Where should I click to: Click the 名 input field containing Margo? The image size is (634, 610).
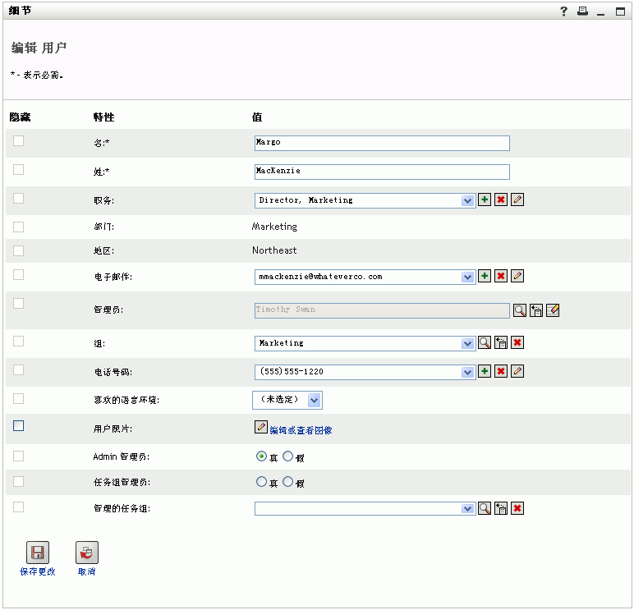382,143
